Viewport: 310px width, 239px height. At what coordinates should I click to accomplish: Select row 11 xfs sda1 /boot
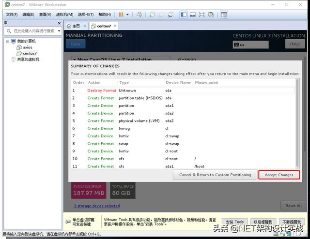[x=183, y=166]
